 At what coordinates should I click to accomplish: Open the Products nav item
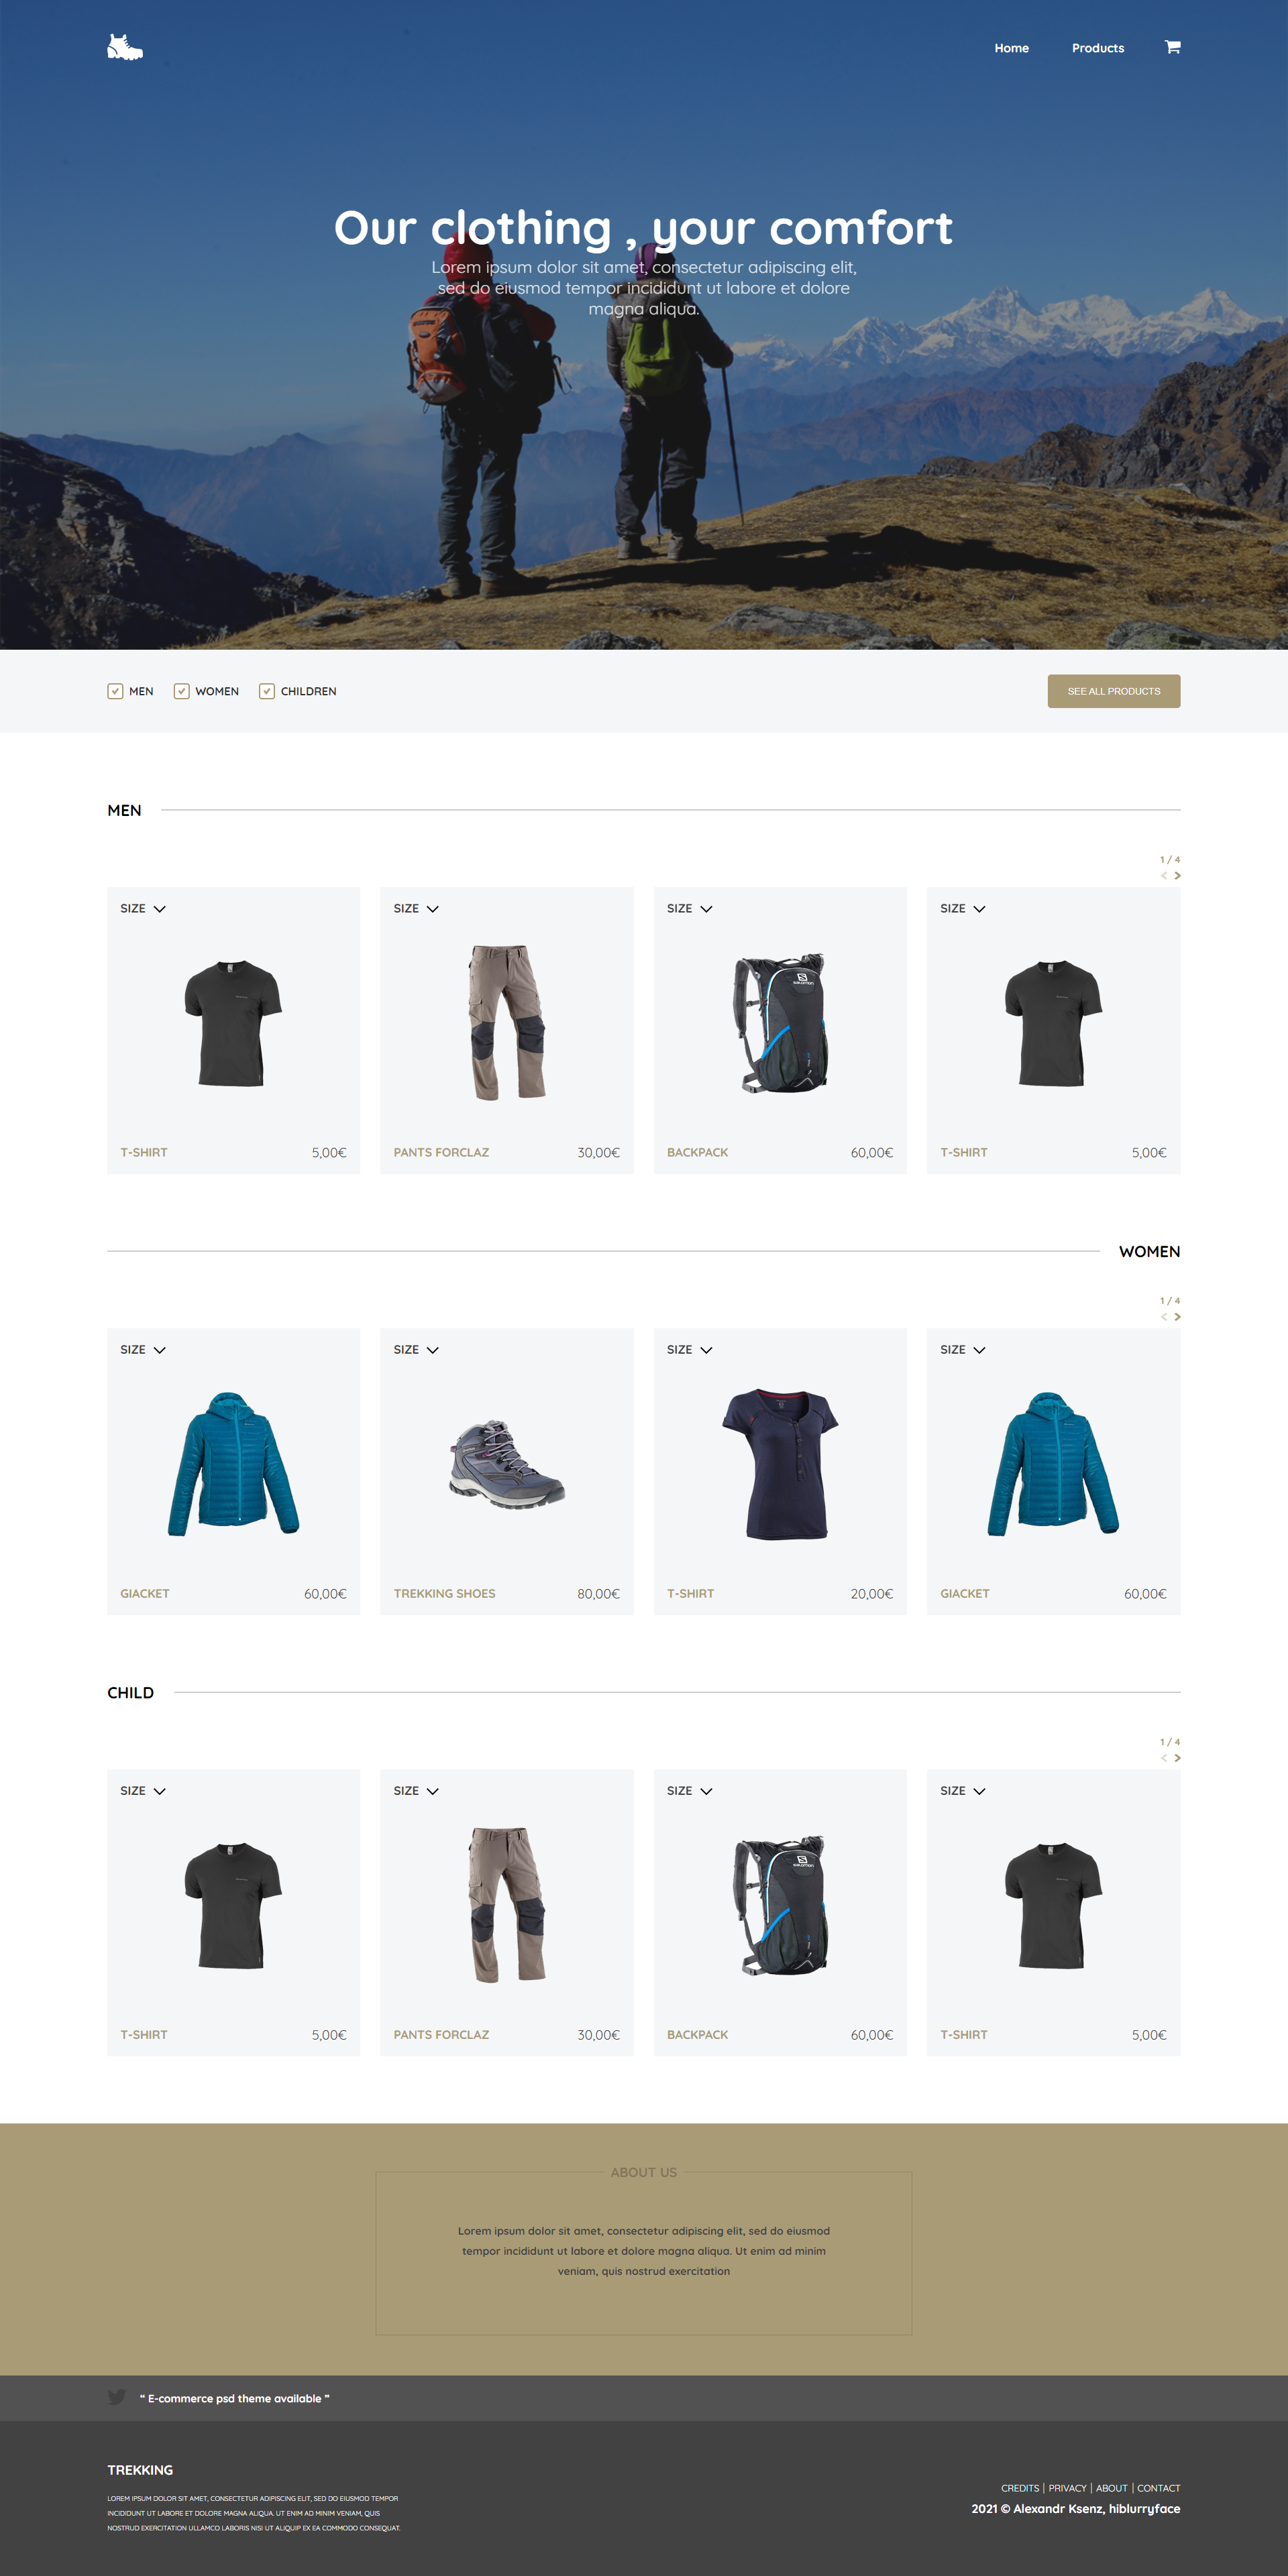tap(1098, 48)
